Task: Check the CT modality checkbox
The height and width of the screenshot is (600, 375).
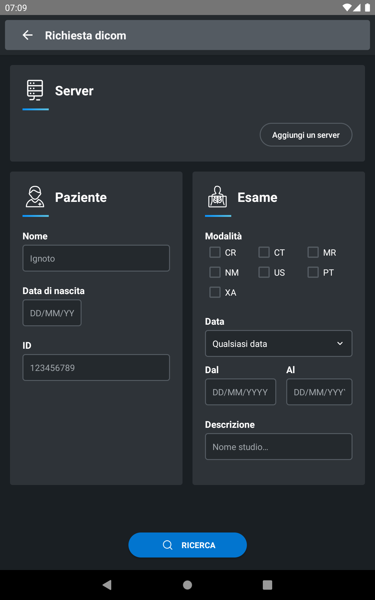Action: [264, 252]
